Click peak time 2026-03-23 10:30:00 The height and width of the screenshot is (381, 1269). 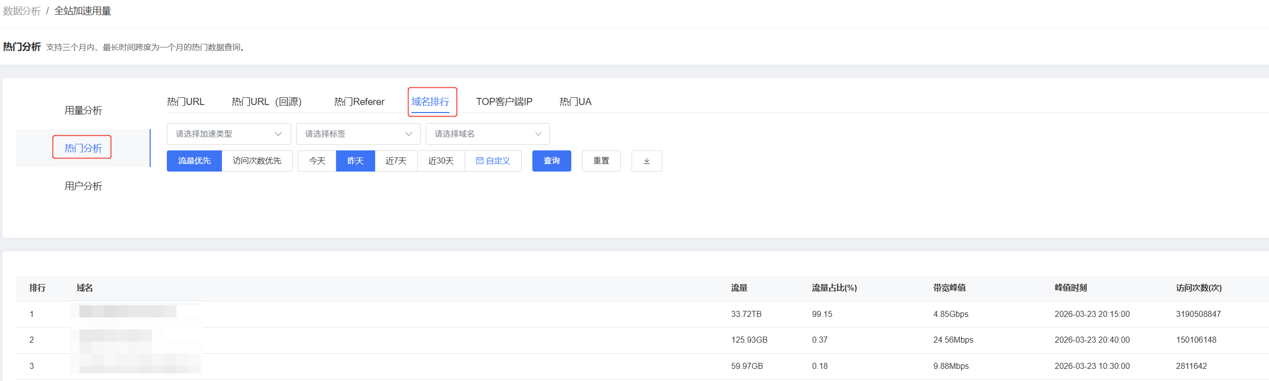(1092, 366)
